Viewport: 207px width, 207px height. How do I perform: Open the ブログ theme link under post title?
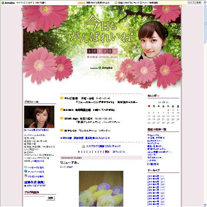[70, 167]
